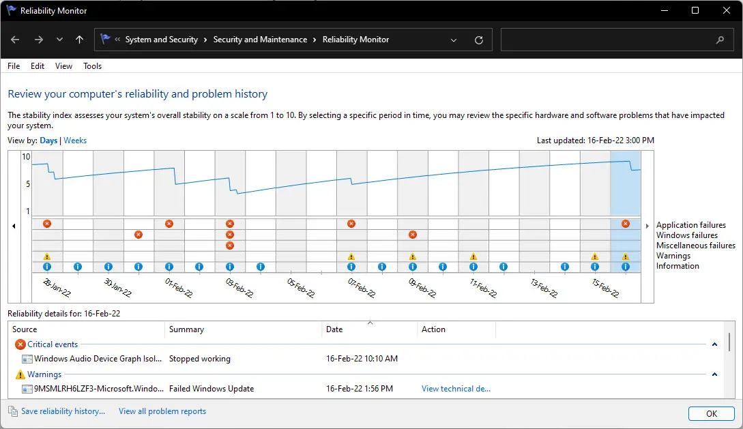Show earlier dates with left chart arrow
The width and height of the screenshot is (743, 429).
click(14, 226)
